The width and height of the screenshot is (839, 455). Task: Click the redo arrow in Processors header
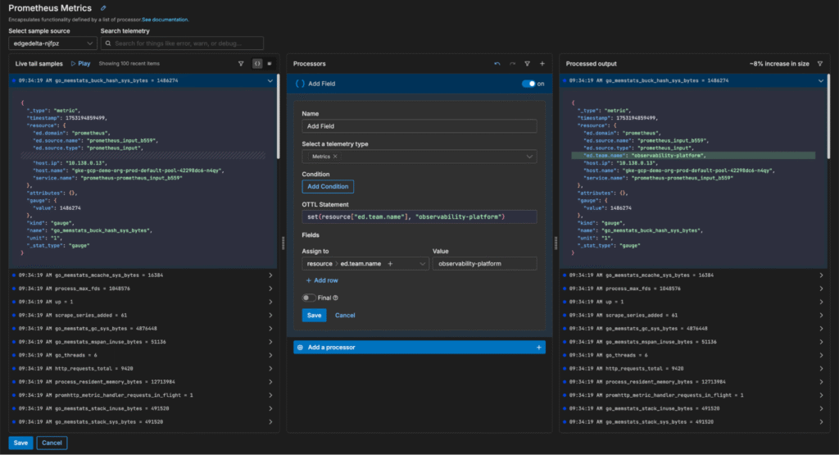pos(513,63)
